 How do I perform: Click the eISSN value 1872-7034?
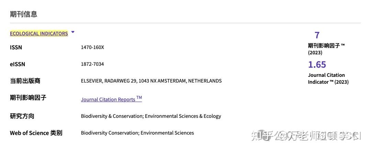tap(92, 64)
